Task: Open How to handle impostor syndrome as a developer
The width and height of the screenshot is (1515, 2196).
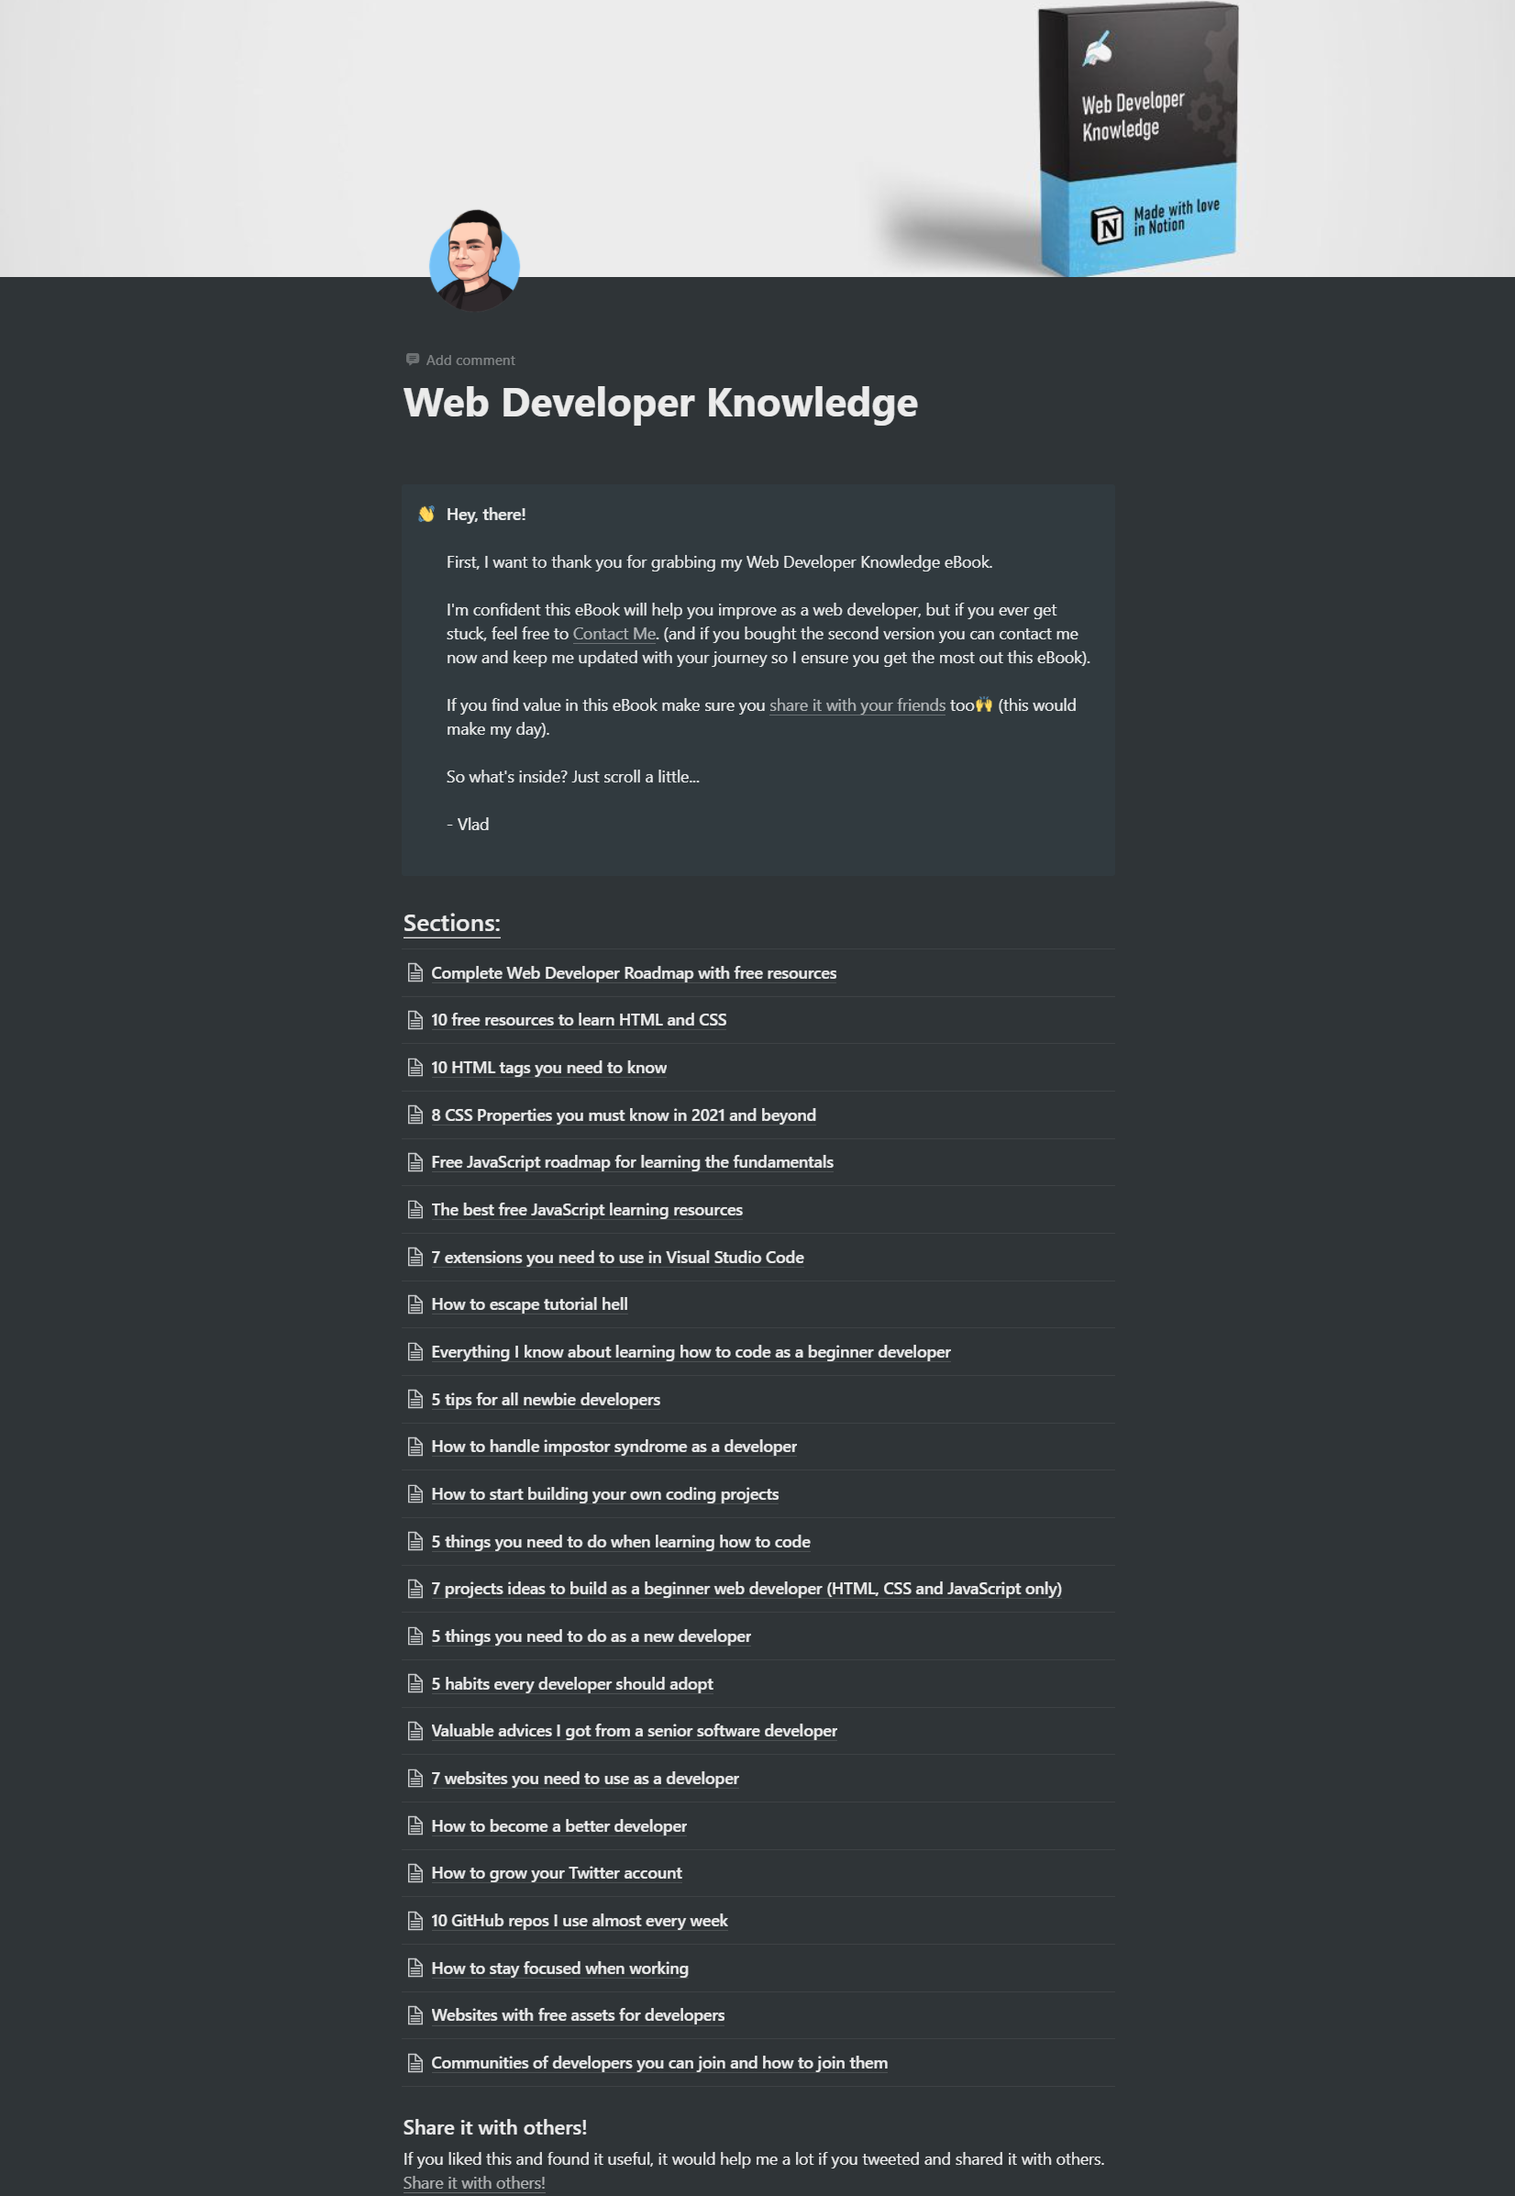Action: pos(614,1446)
